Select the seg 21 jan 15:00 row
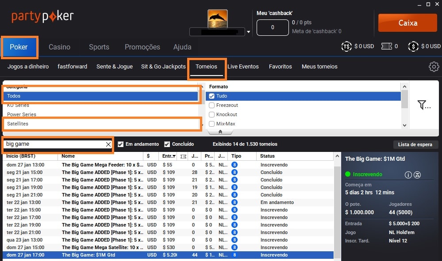The height and width of the screenshot is (261, 442). point(168,172)
